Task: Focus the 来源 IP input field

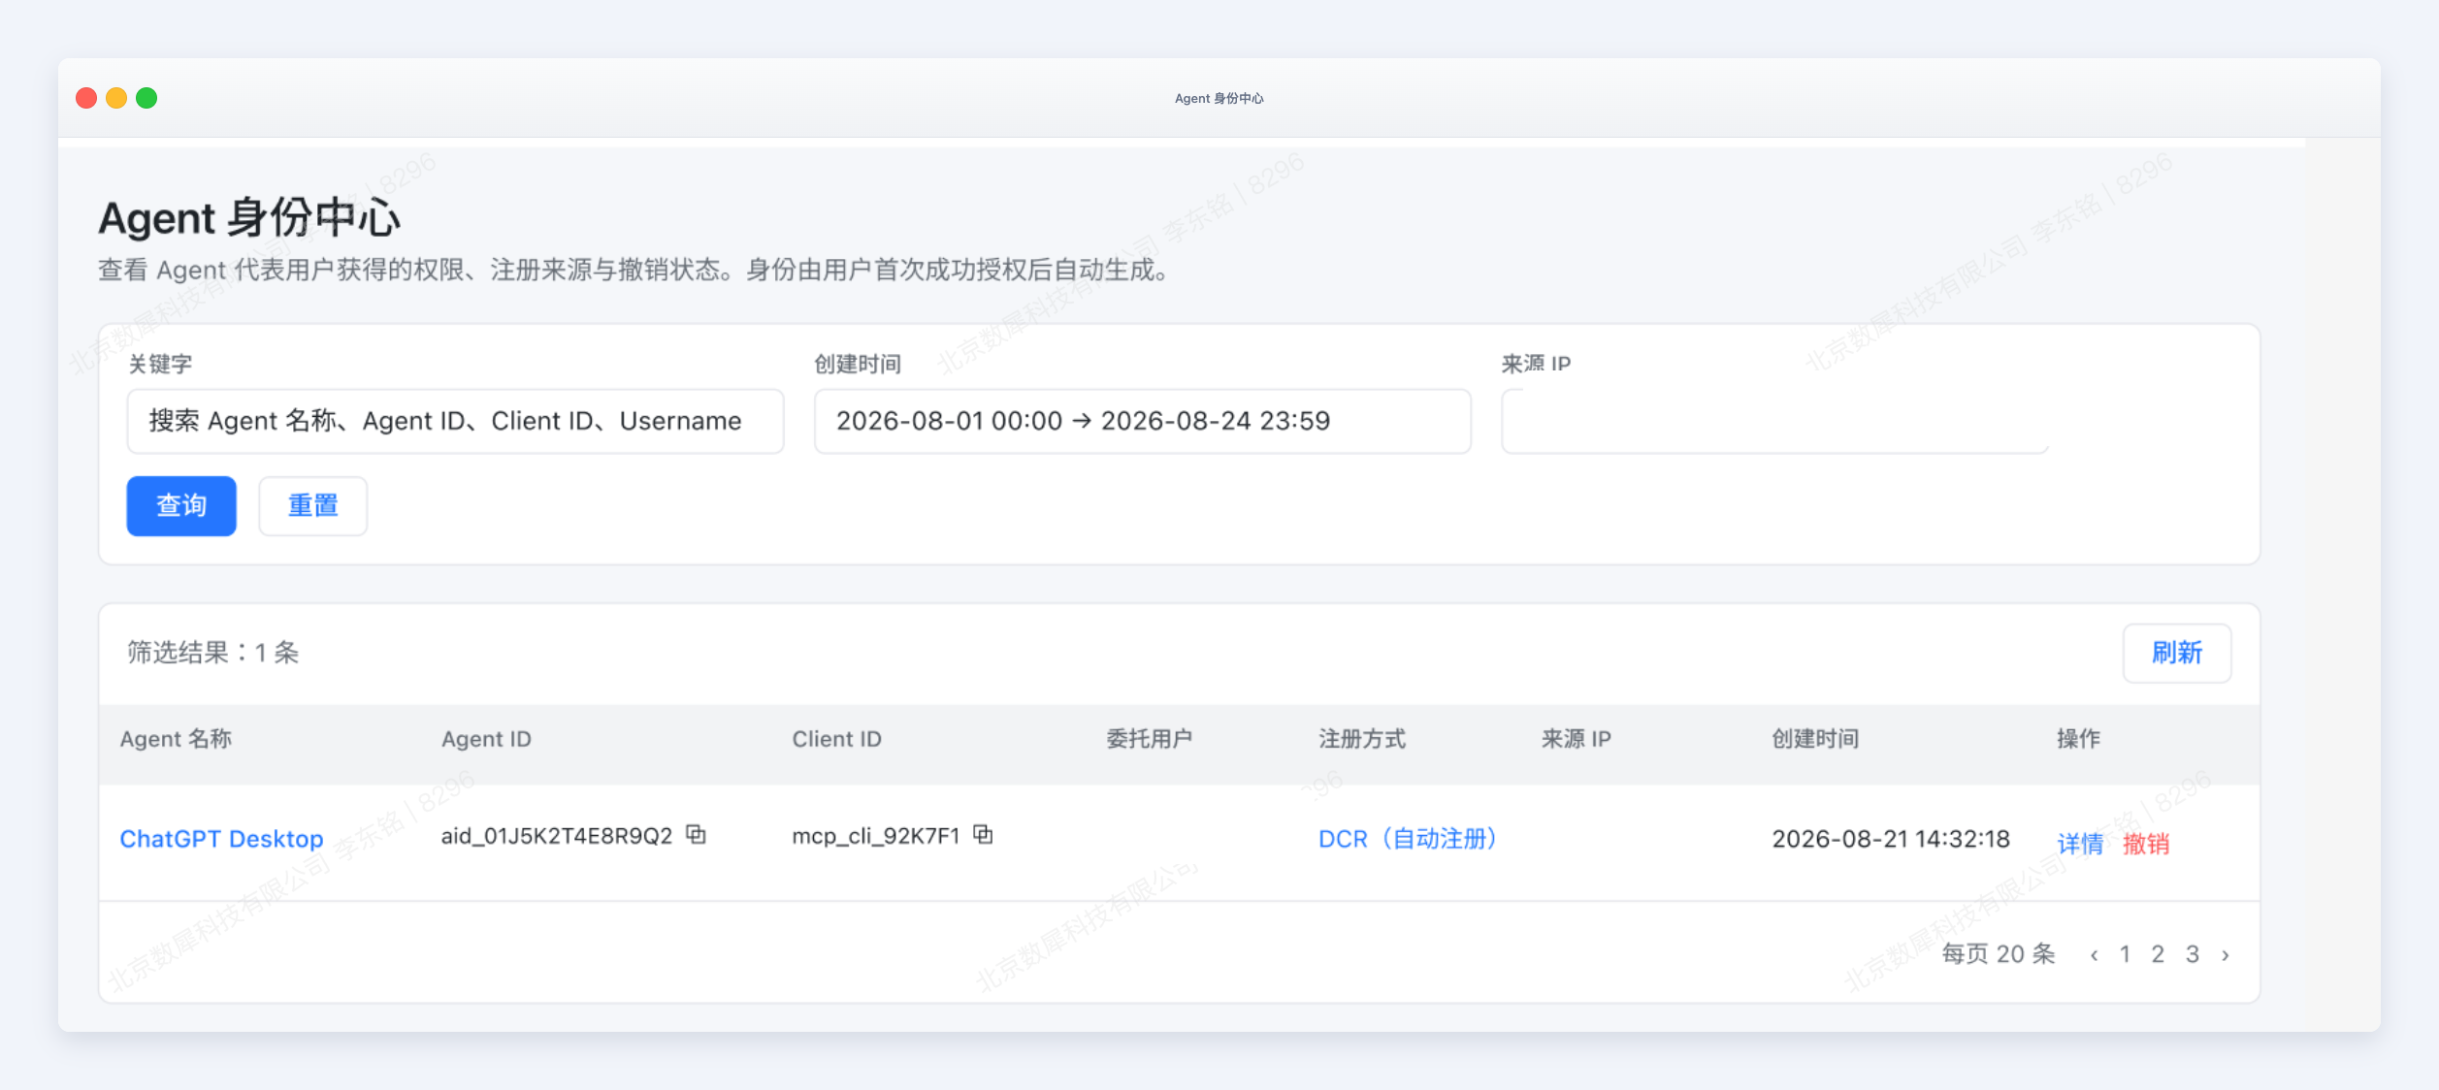Action: point(1774,421)
